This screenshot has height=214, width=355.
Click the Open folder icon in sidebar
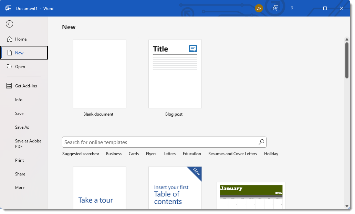coord(10,66)
